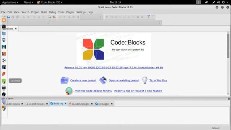
Task: Click the Abort build icon
Action: point(78,17)
